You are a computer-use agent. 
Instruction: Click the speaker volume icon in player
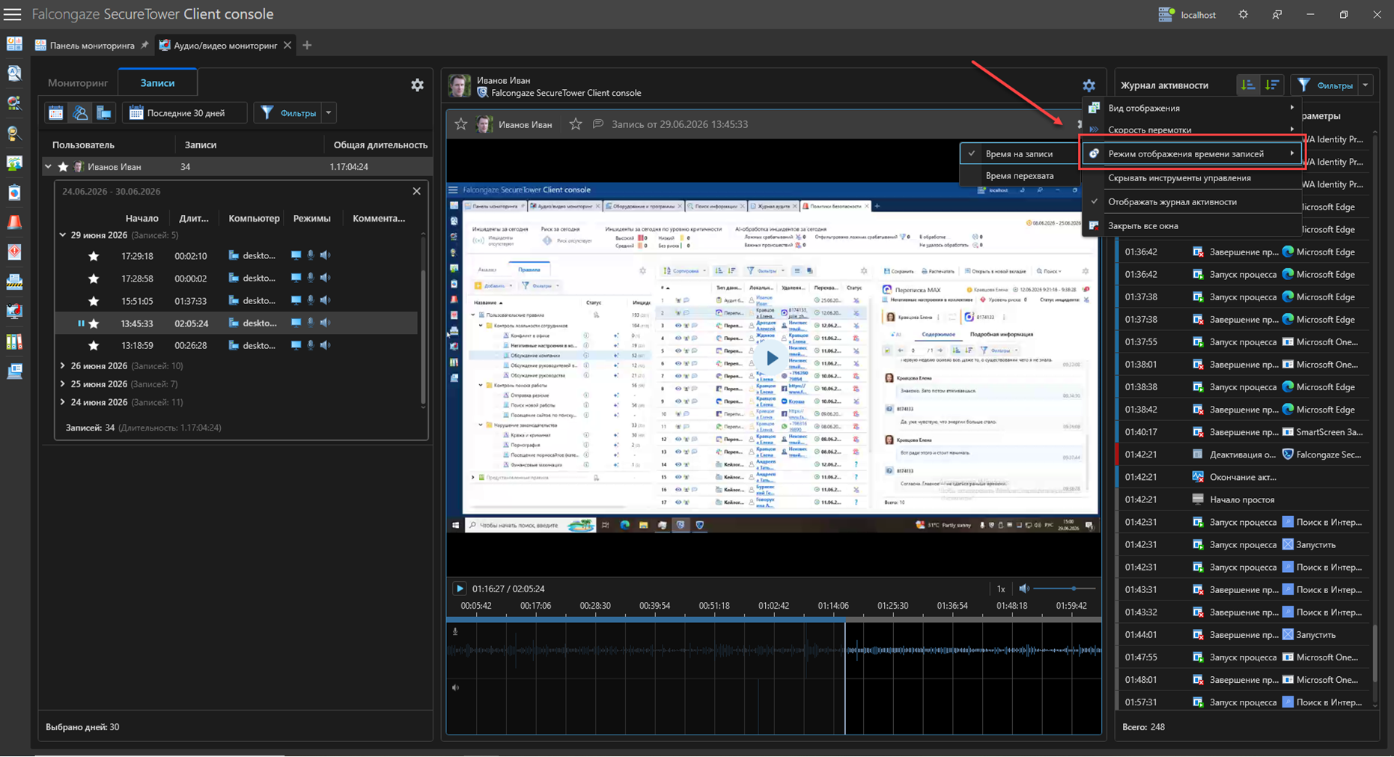click(x=1024, y=589)
